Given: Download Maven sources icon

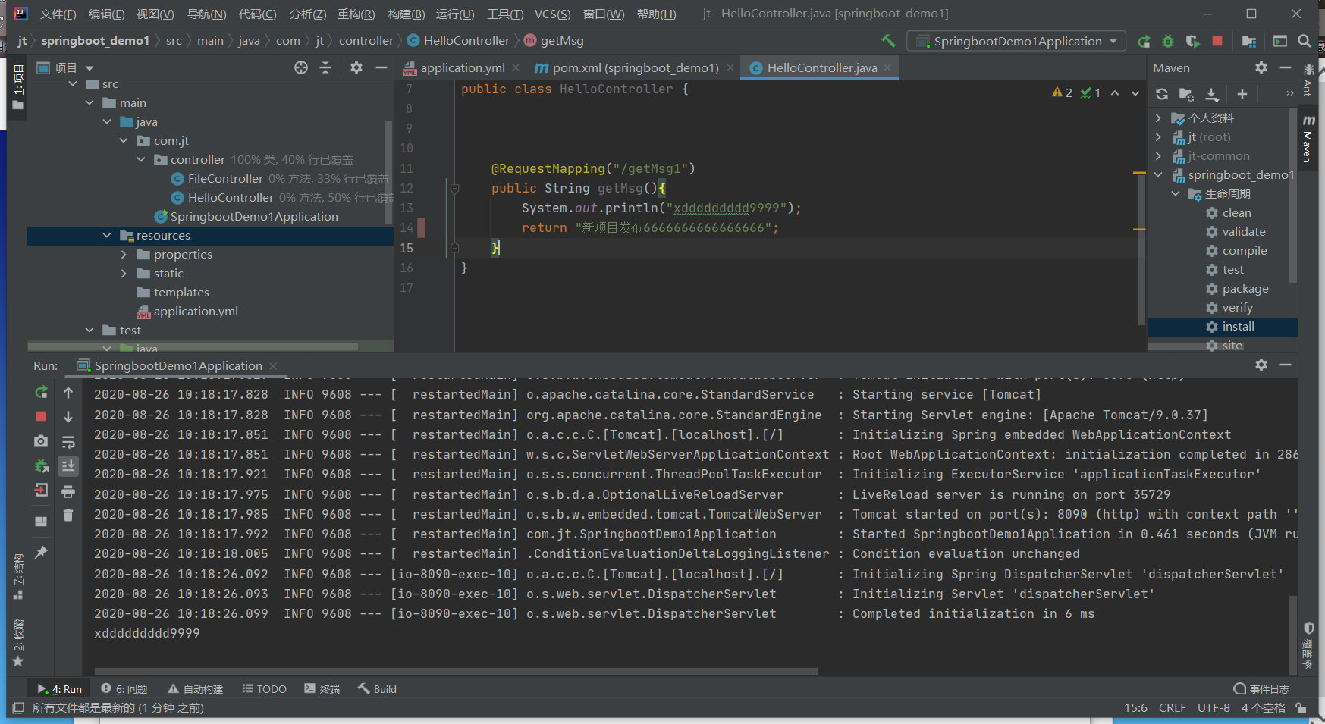Looking at the screenshot, I should 1212,94.
